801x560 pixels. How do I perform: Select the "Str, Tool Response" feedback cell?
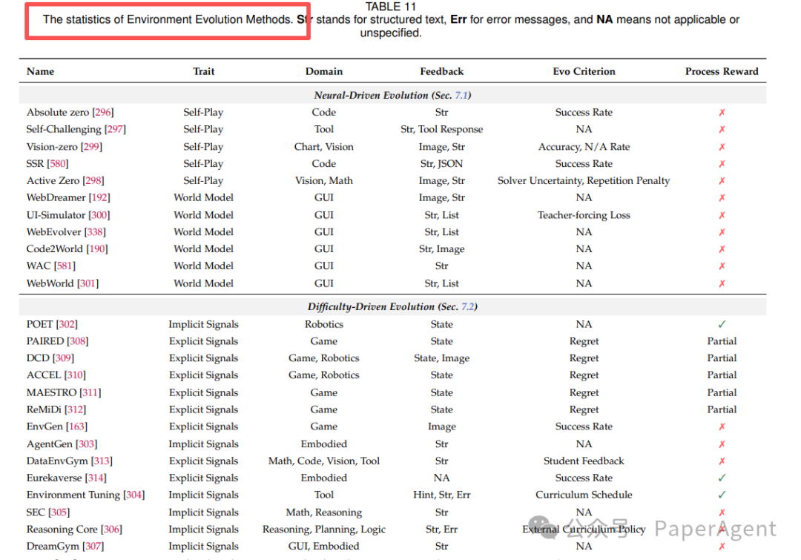(442, 129)
